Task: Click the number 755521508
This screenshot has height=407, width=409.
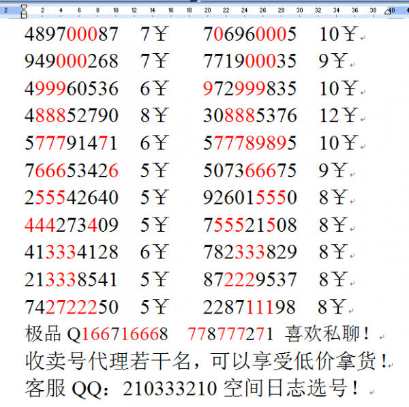Action: [250, 225]
